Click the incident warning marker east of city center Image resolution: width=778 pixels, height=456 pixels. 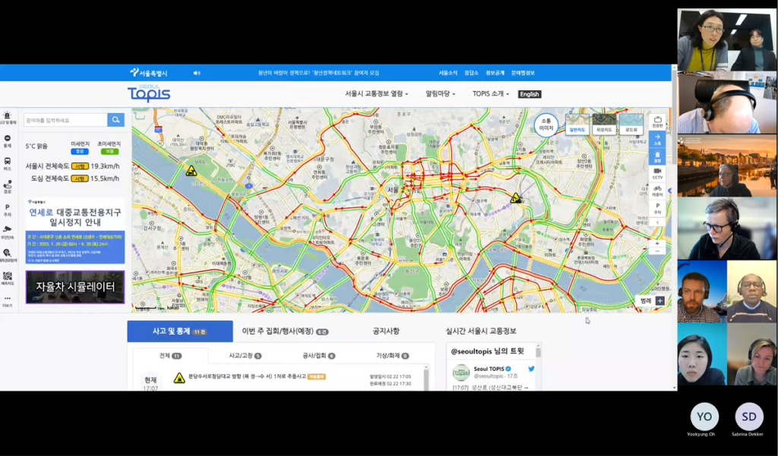click(x=516, y=198)
